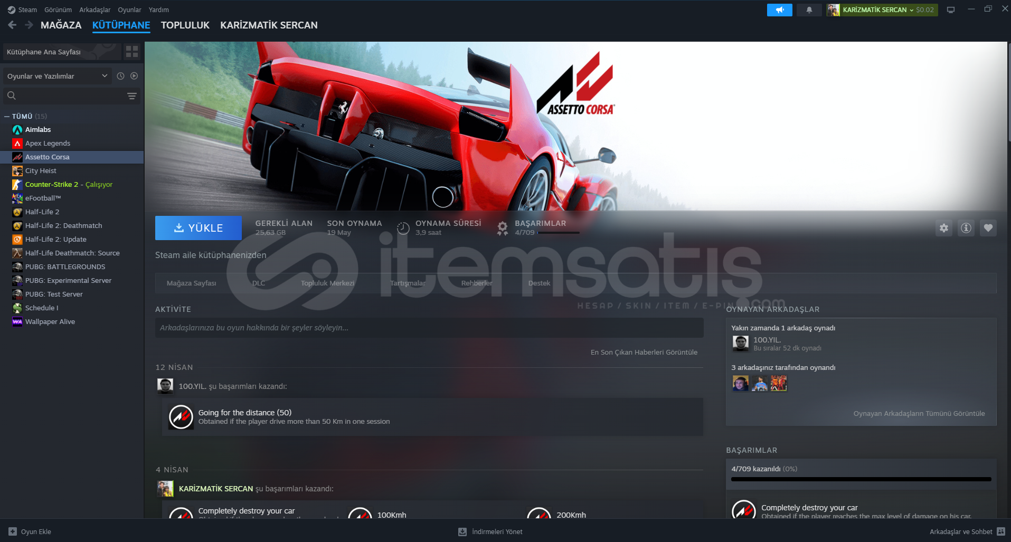
Task: Click the achievements progress bar in BAŞARIMLAR panel
Action: (x=861, y=479)
